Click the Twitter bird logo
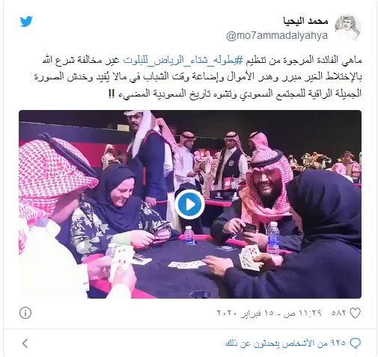The image size is (378, 357). (x=26, y=22)
